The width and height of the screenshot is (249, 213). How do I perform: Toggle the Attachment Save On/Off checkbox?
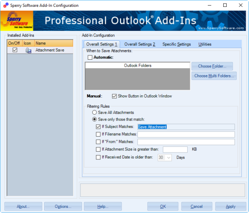point(15,50)
